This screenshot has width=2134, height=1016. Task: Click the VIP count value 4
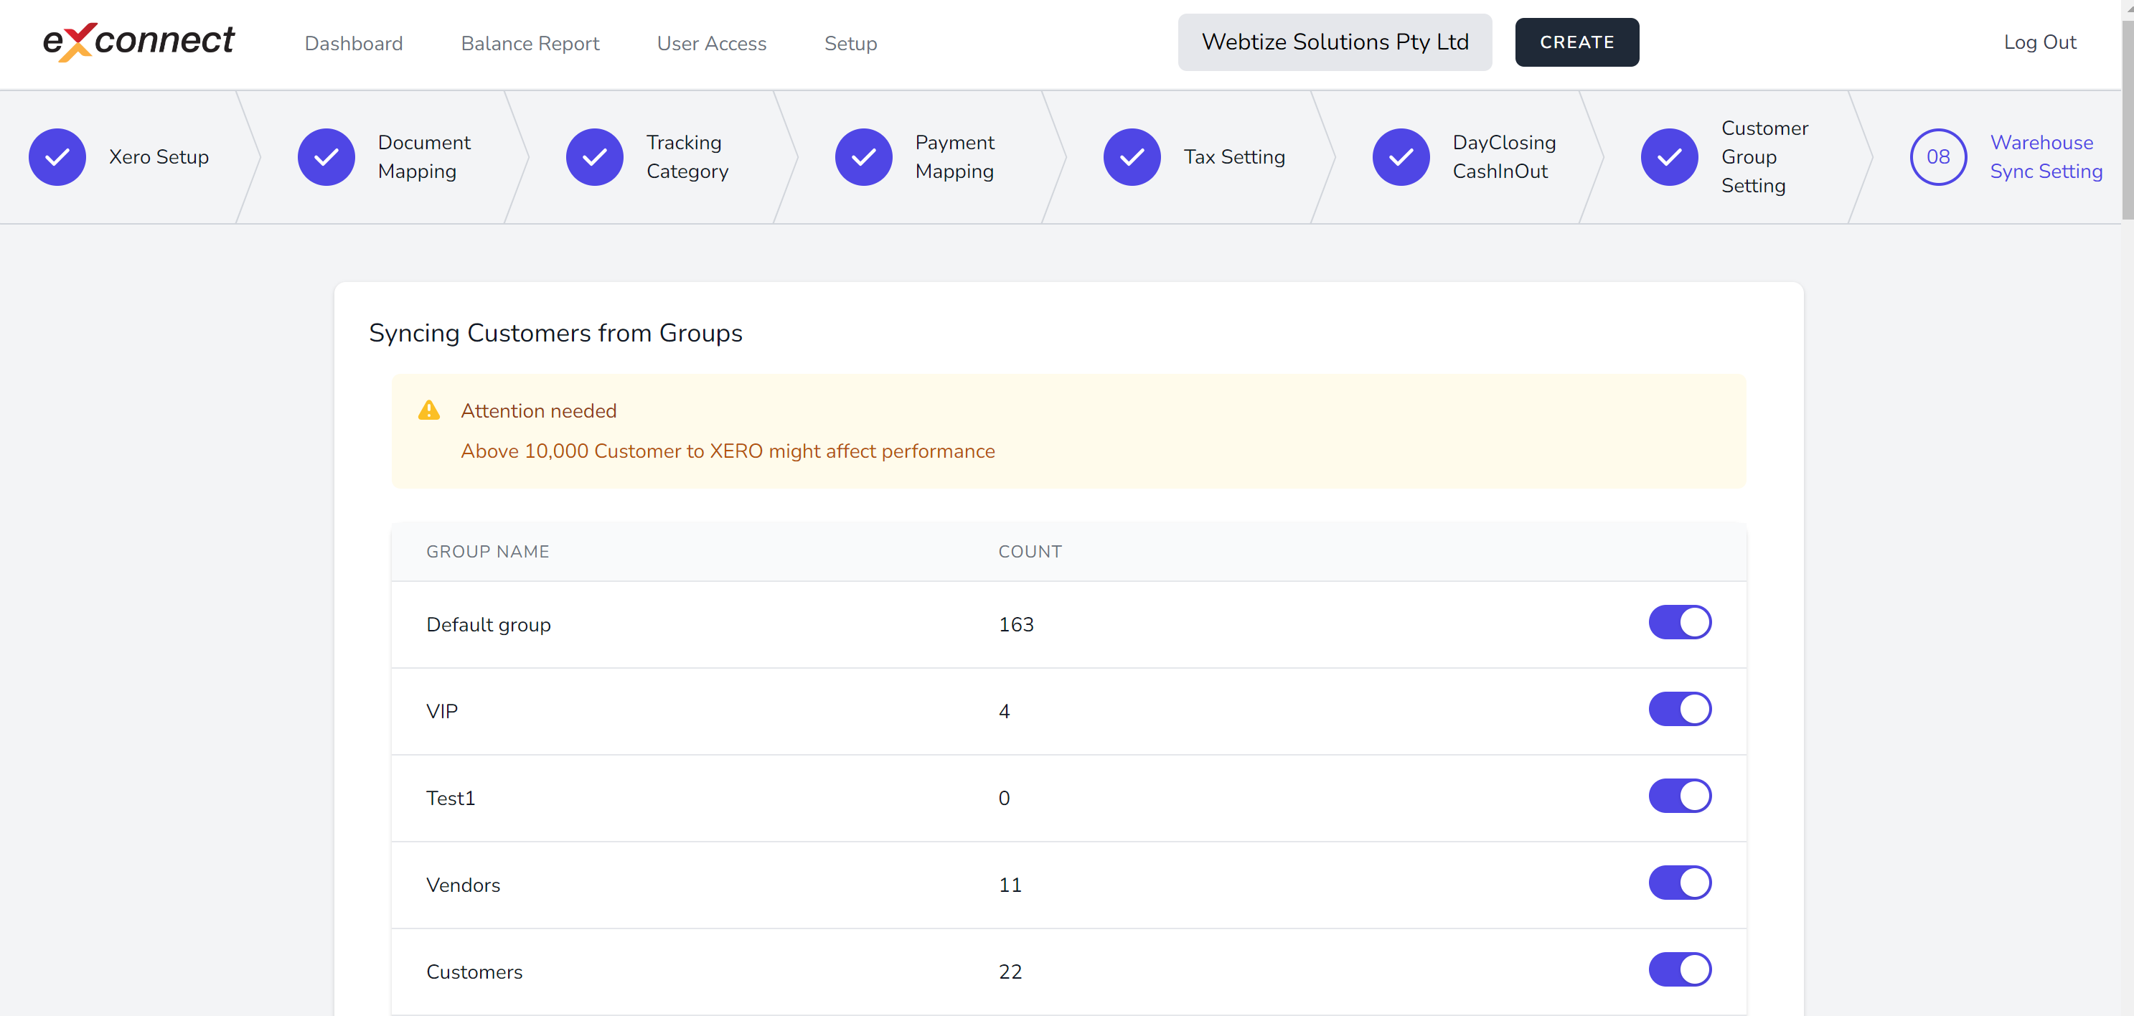(x=1004, y=711)
